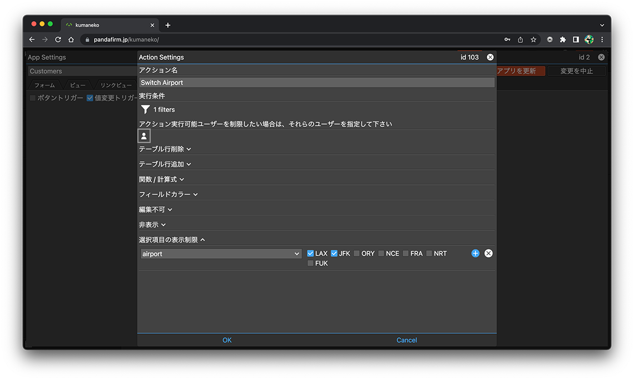Reload the browser page

[58, 40]
